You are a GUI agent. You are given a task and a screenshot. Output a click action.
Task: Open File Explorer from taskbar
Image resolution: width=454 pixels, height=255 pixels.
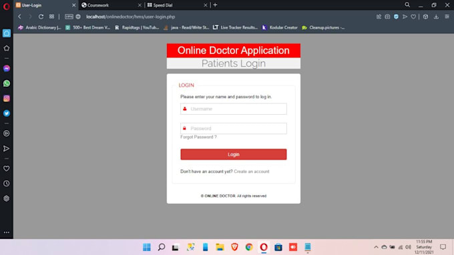tap(220, 247)
